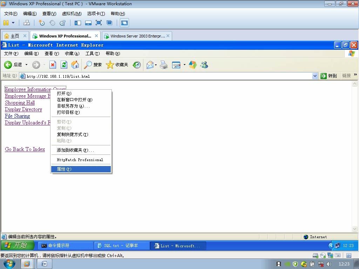Image resolution: width=359 pixels, height=269 pixels.
Task: Expand the 链接 links toolbar chevron
Action: pos(355,75)
